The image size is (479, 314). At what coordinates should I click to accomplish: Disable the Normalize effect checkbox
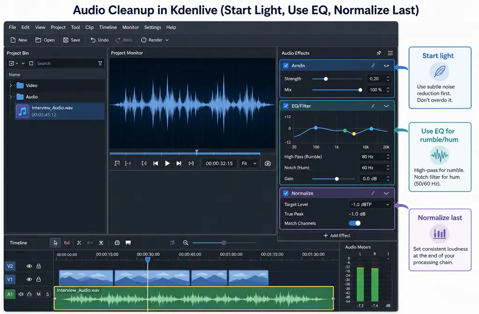coord(286,193)
